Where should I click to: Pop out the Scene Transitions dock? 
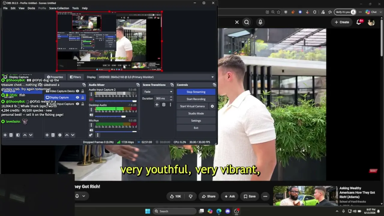click(x=172, y=85)
